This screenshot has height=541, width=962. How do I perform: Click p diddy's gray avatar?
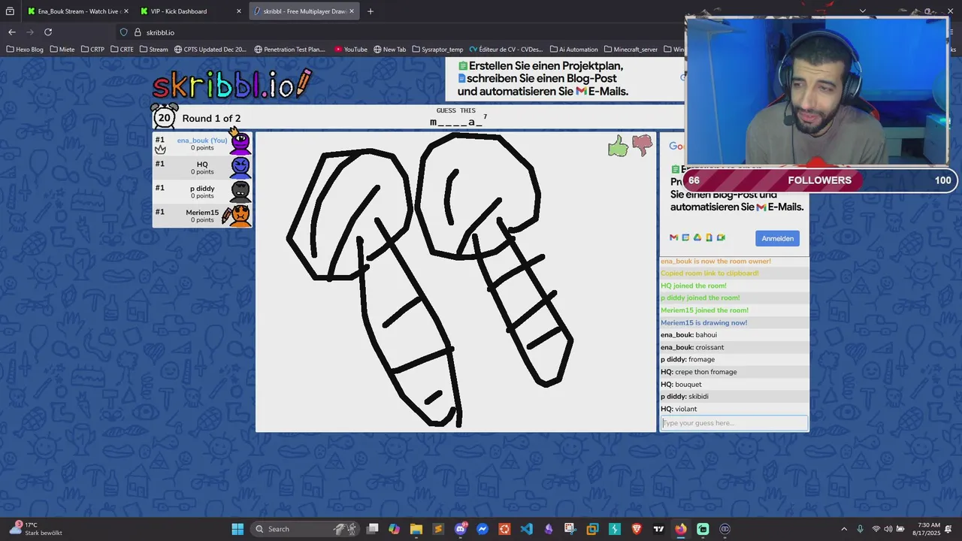point(240,192)
